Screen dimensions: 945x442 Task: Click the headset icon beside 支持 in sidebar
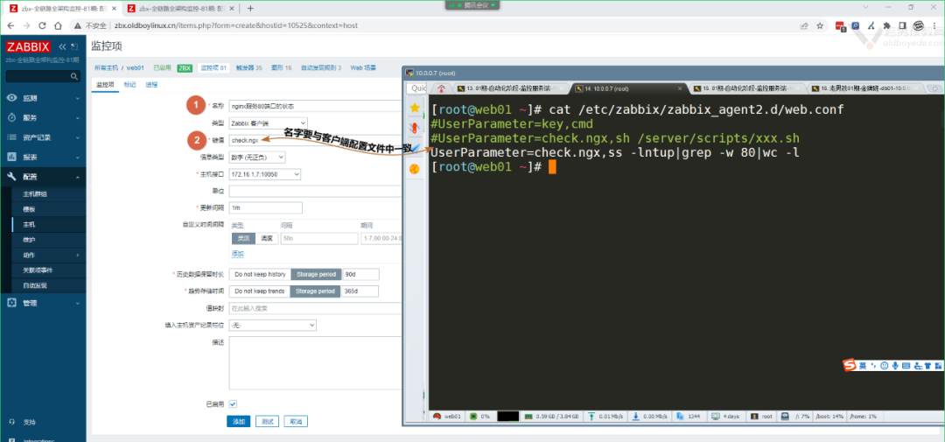click(11, 422)
